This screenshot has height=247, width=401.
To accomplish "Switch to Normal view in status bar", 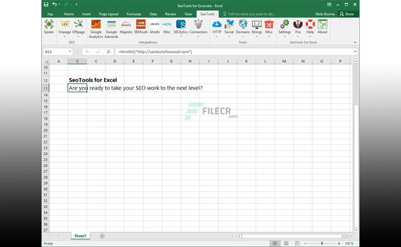I will (275, 243).
